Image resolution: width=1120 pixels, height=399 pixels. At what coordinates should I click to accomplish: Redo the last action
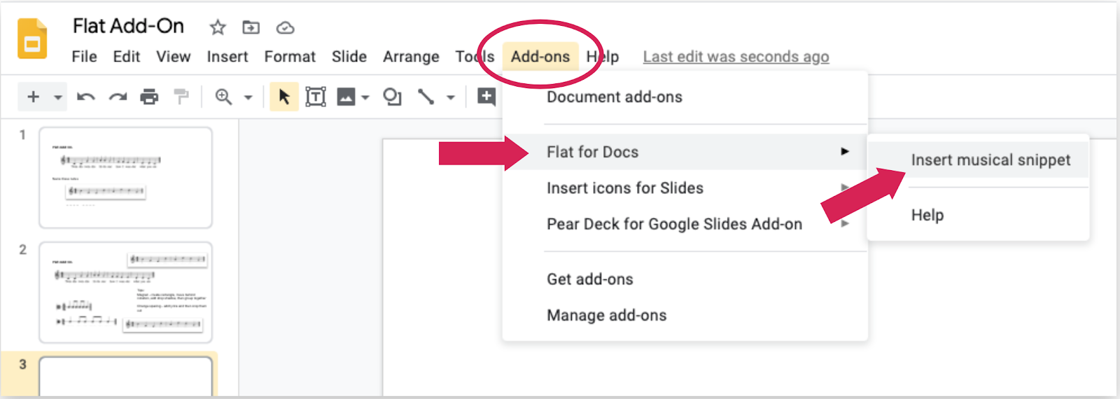pyautogui.click(x=118, y=97)
